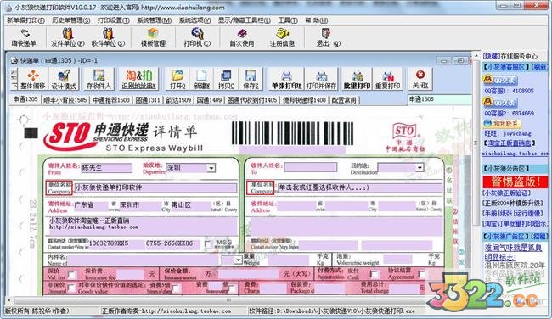Click first QQ交谈 chat icon
This screenshot has width=552, height=319.
[x=500, y=80]
